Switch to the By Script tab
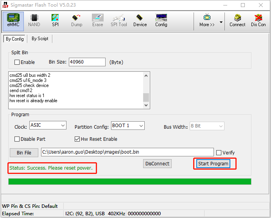 (x=40, y=39)
